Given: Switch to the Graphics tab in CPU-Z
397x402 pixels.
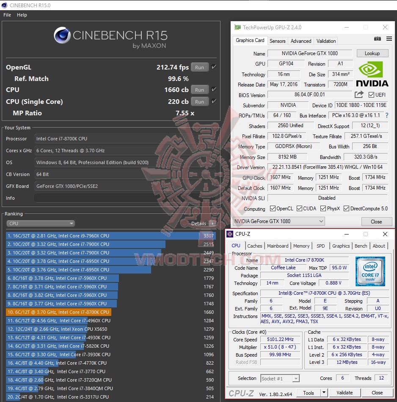Looking at the screenshot, I should 341,246.
